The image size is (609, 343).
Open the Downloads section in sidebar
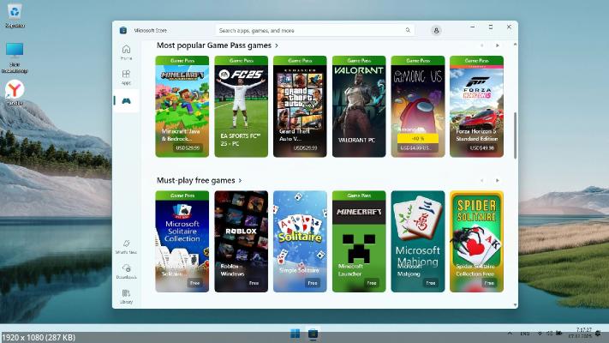tap(126, 270)
